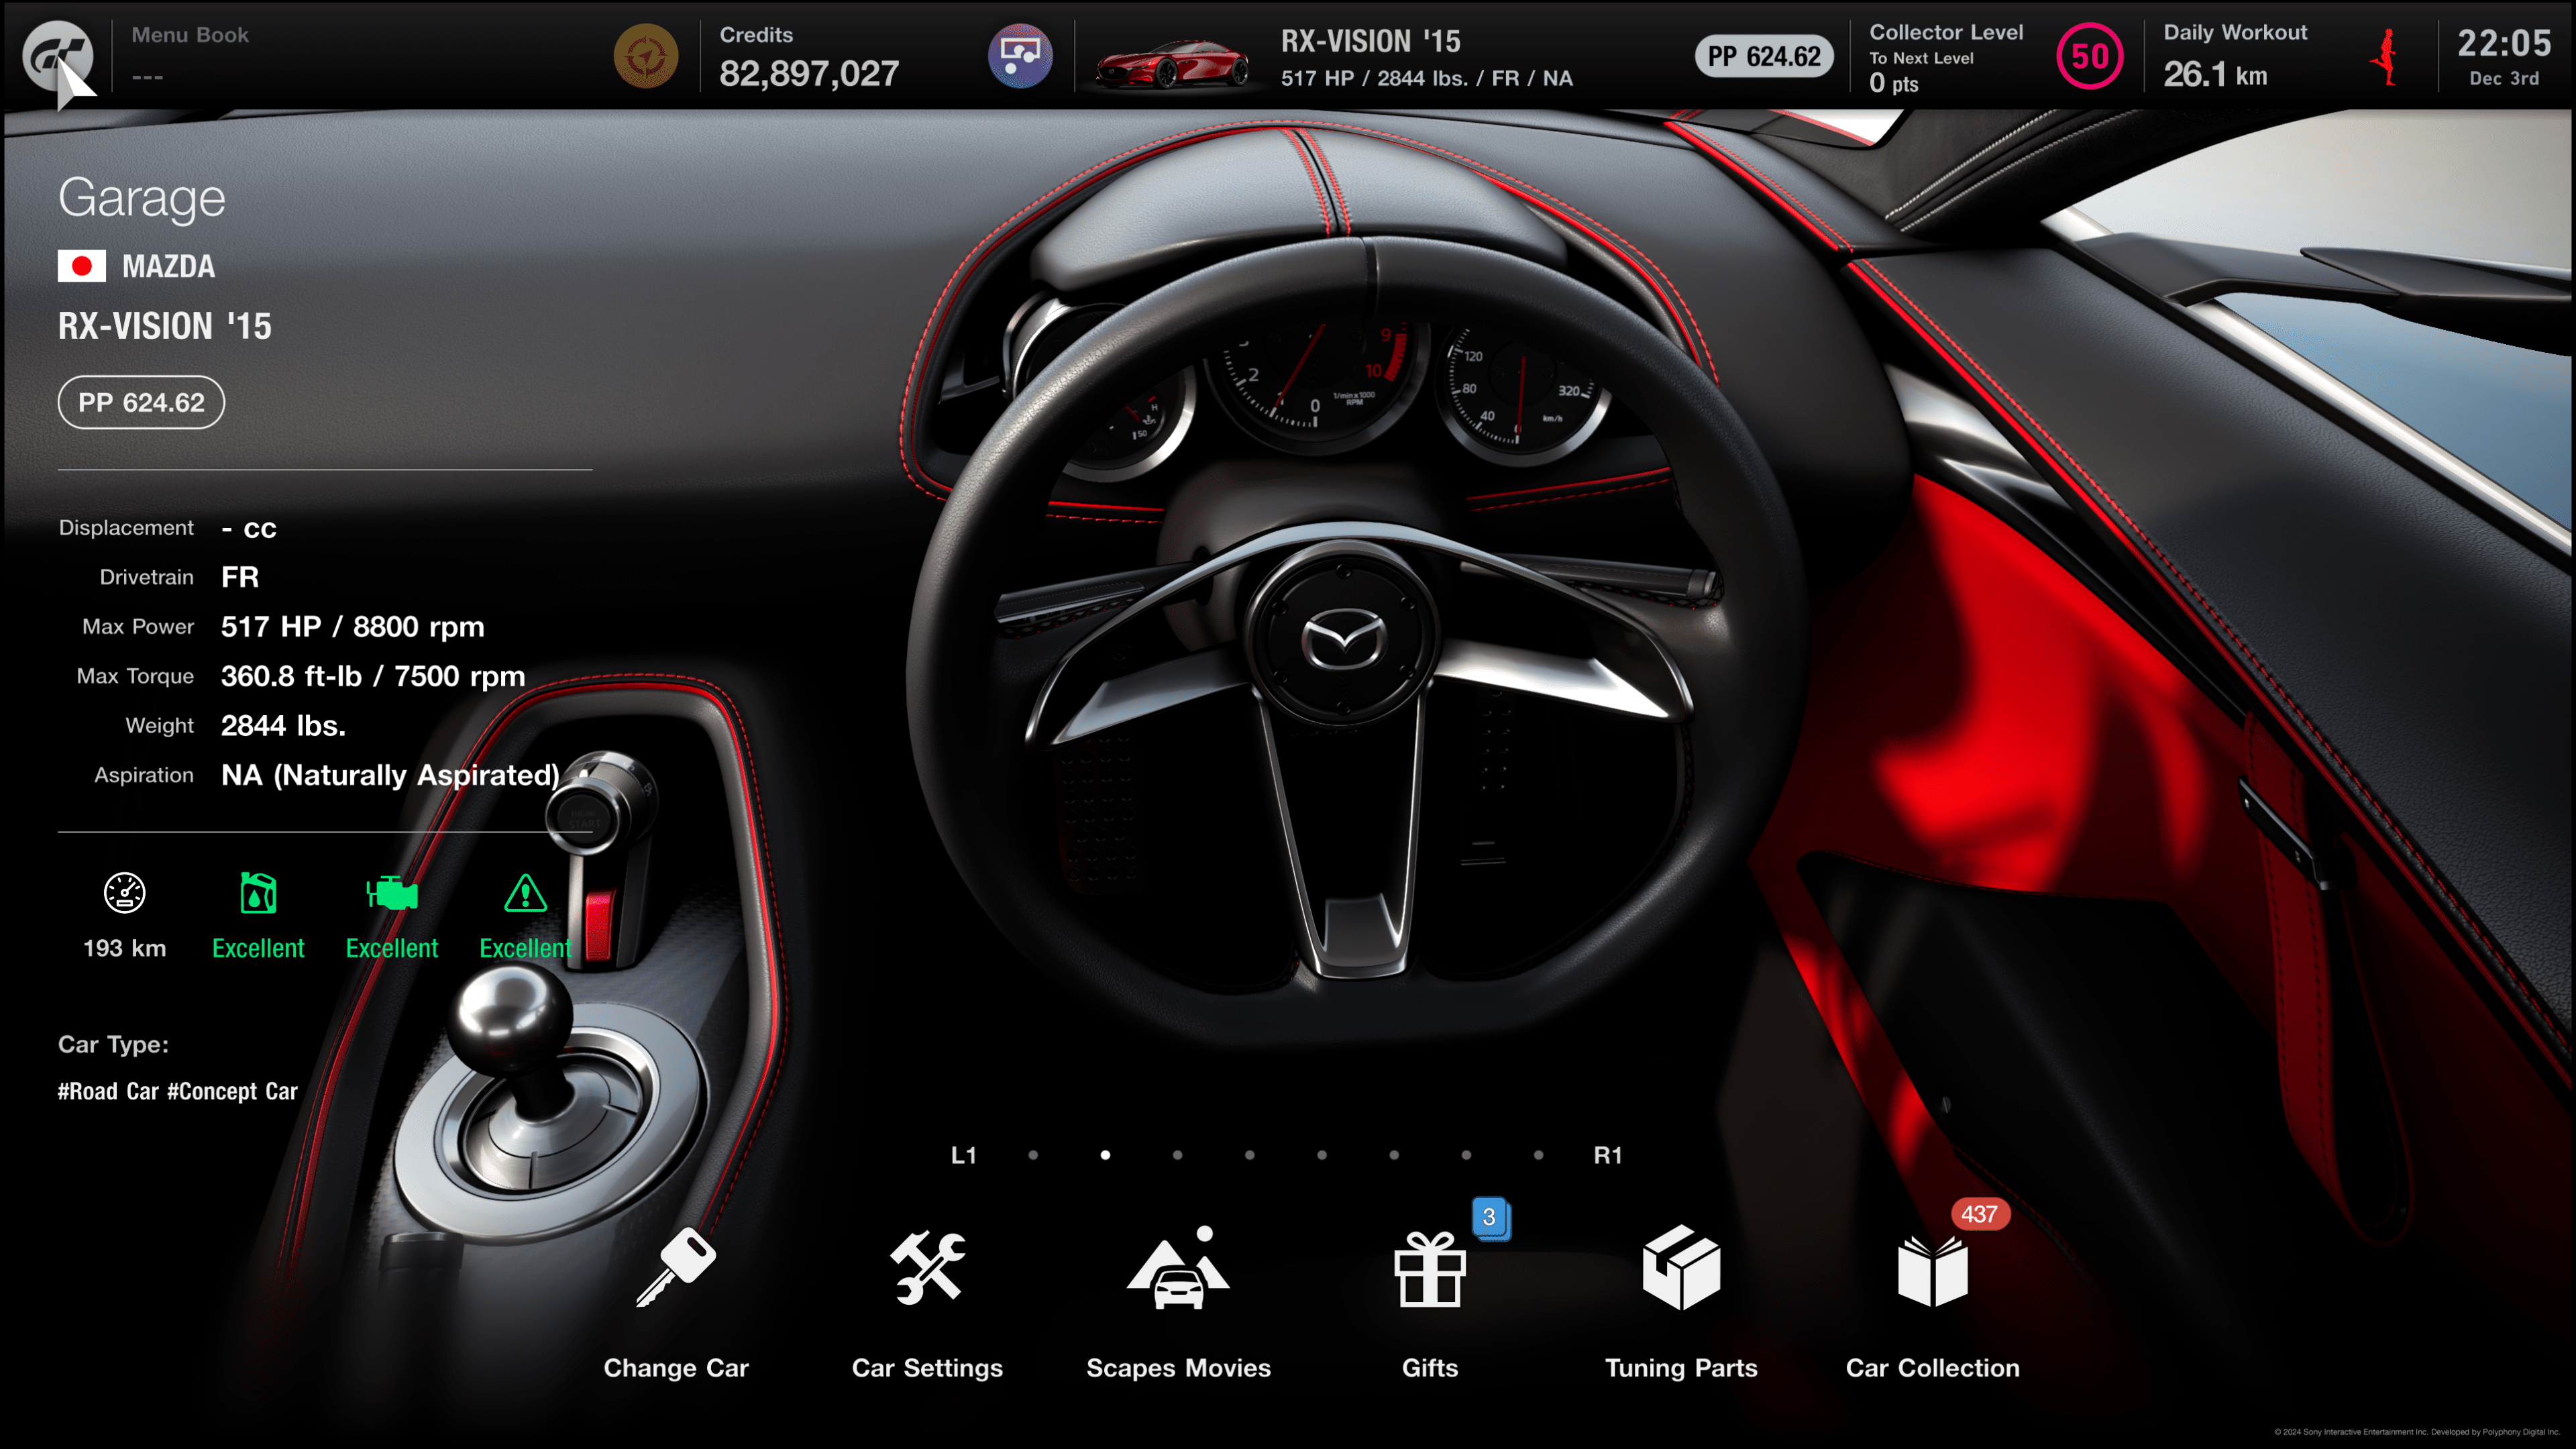Image resolution: width=2576 pixels, height=1449 pixels.
Task: Click the 193 km mileage text
Action: (124, 948)
